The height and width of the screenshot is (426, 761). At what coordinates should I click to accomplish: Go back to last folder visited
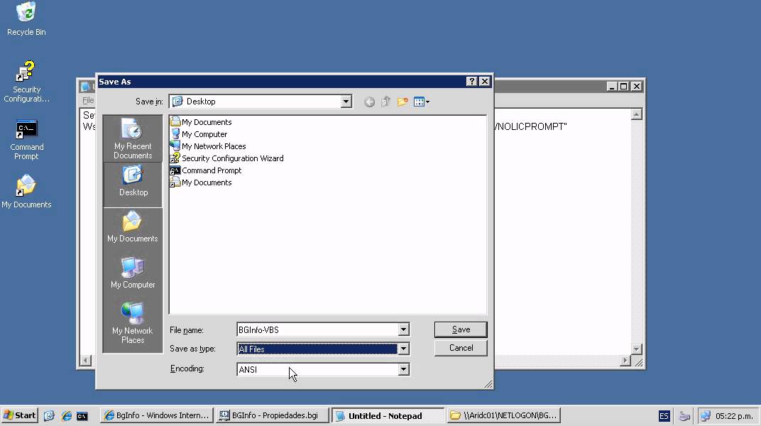coord(369,102)
